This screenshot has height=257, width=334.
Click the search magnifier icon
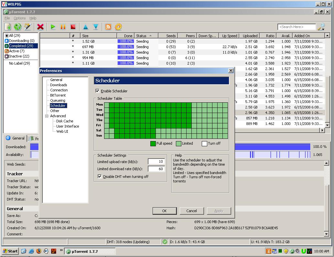pos(321,27)
